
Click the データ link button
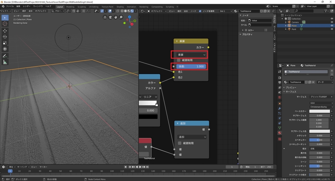[325, 82]
